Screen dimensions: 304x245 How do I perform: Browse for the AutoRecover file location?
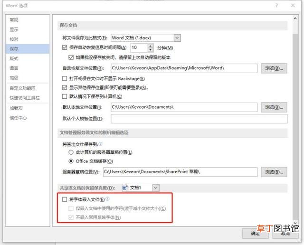[274, 68]
